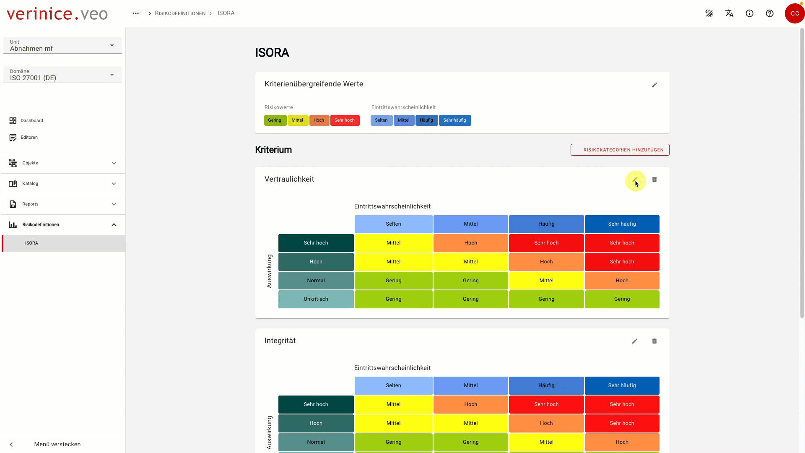Click the Editoren sidebar icon
This screenshot has height=453, width=805.
[13, 138]
